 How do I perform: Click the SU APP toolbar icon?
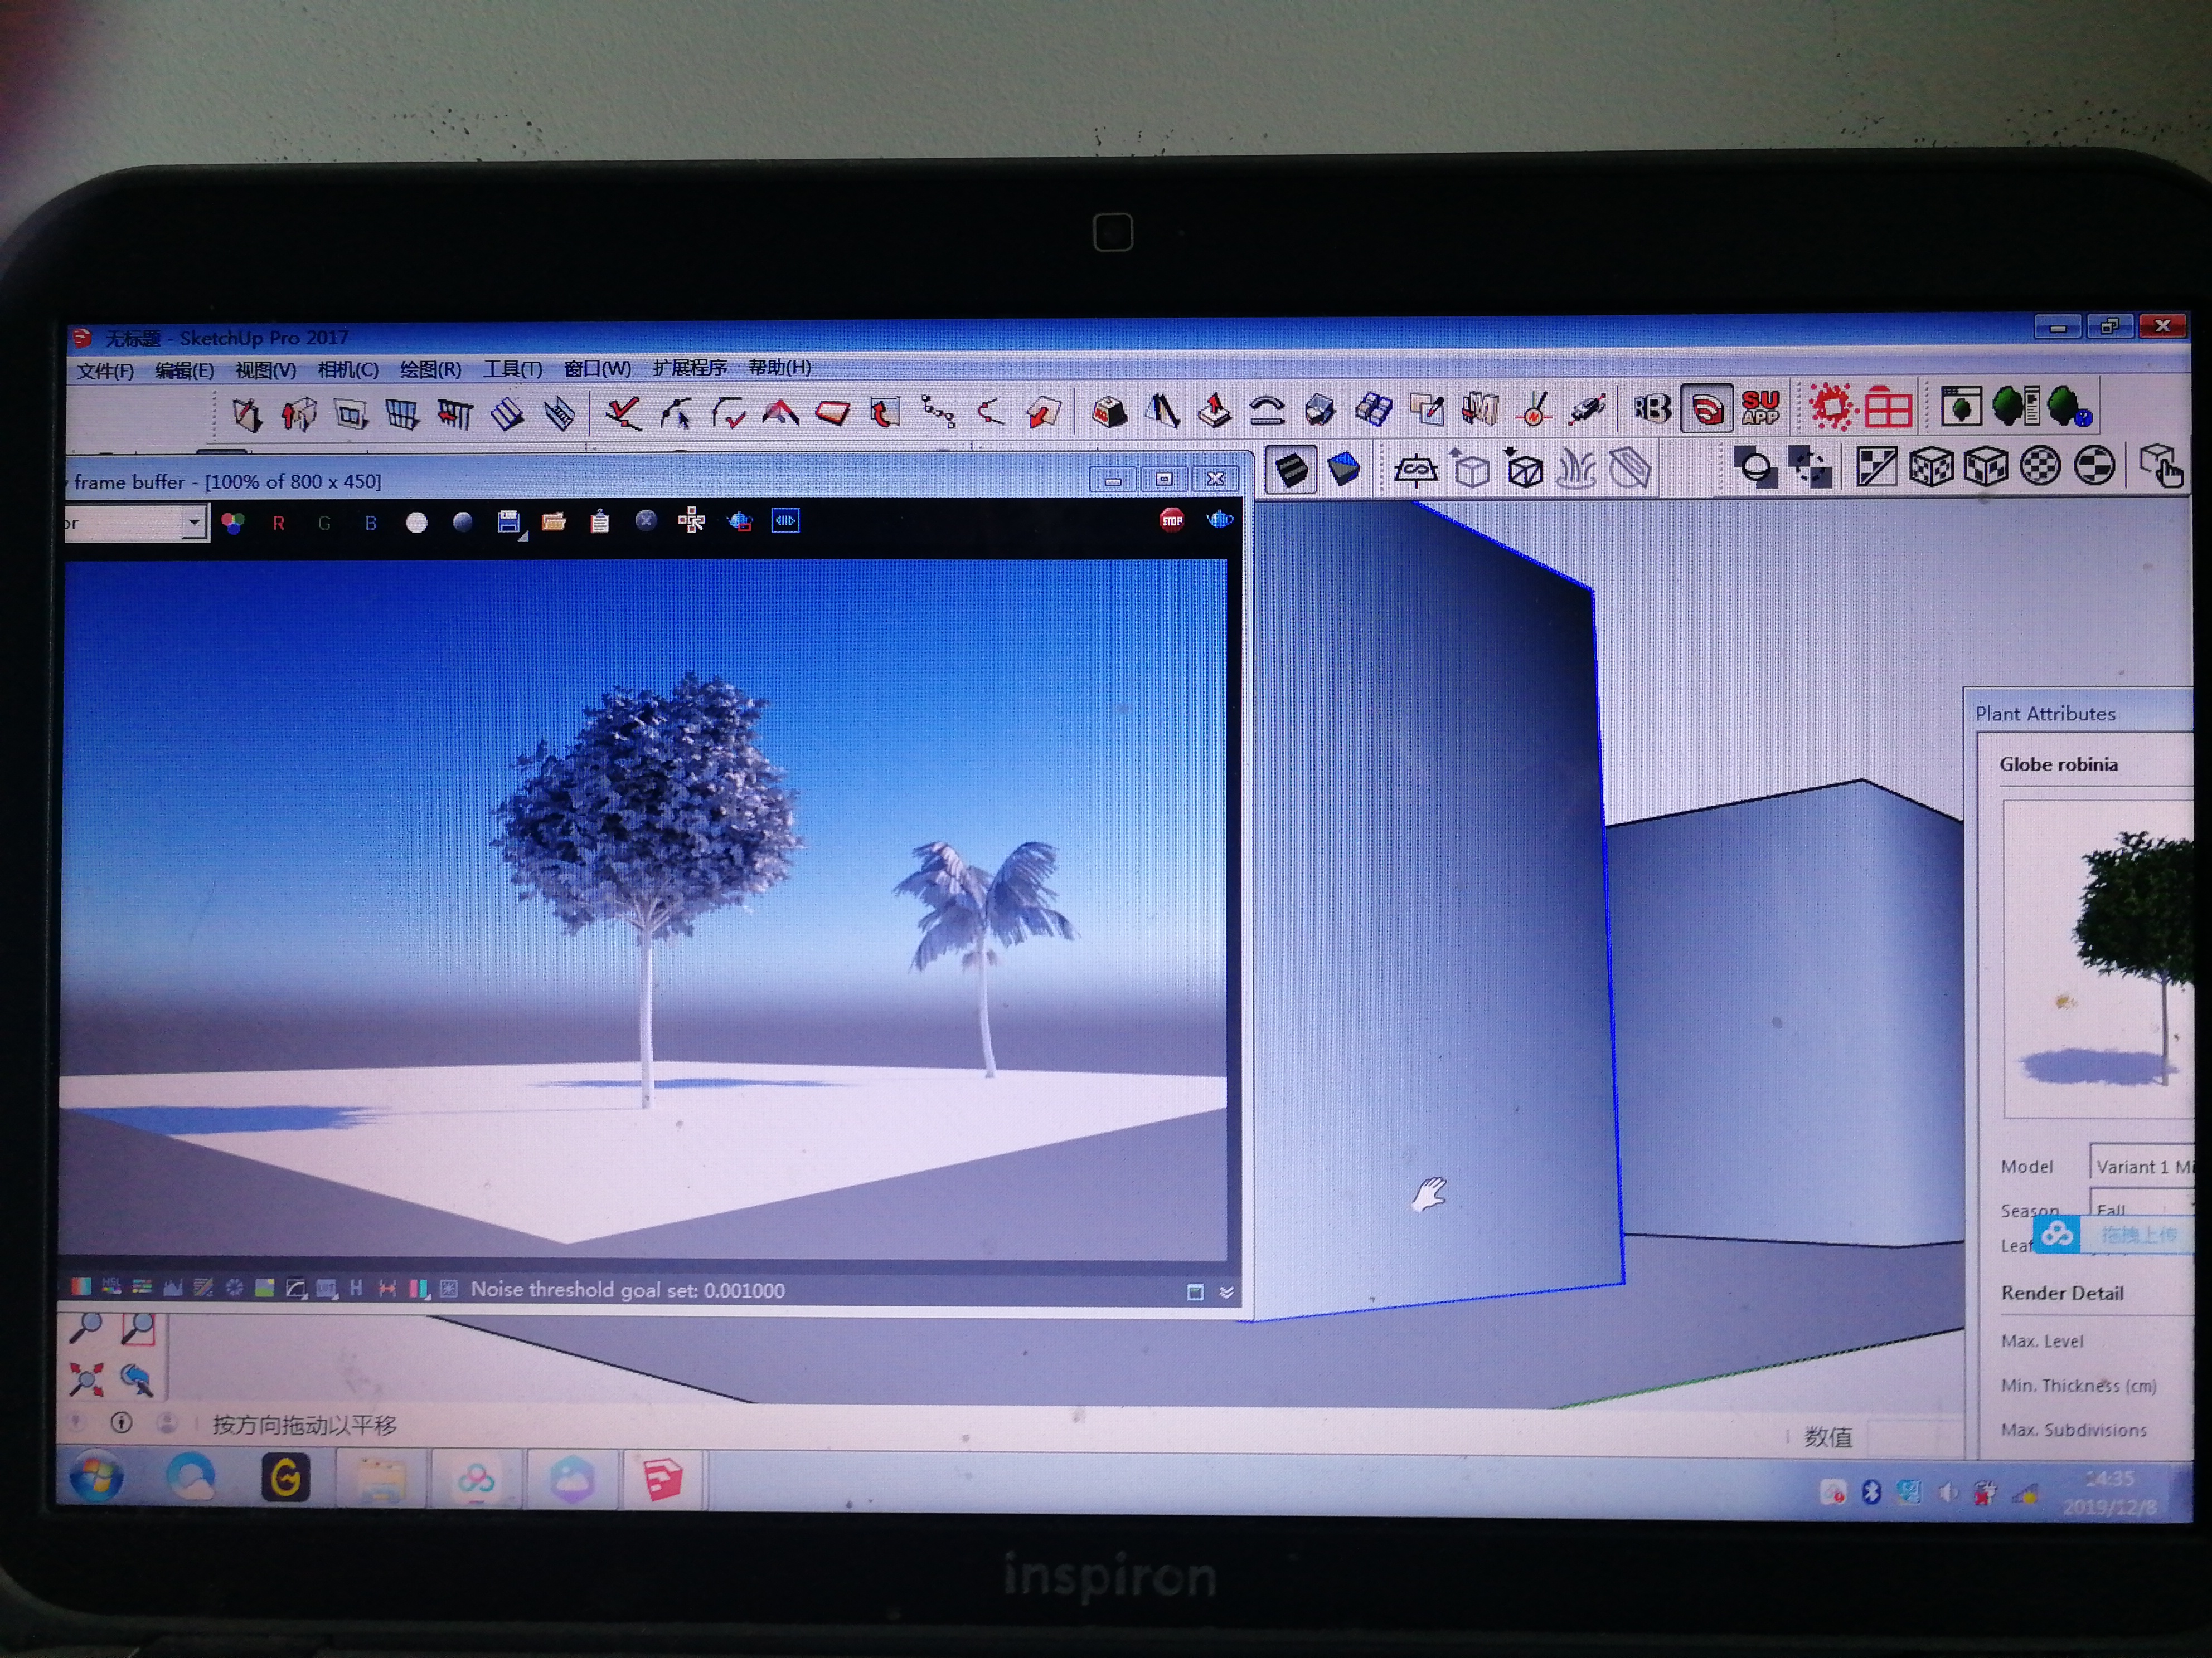tap(1761, 408)
